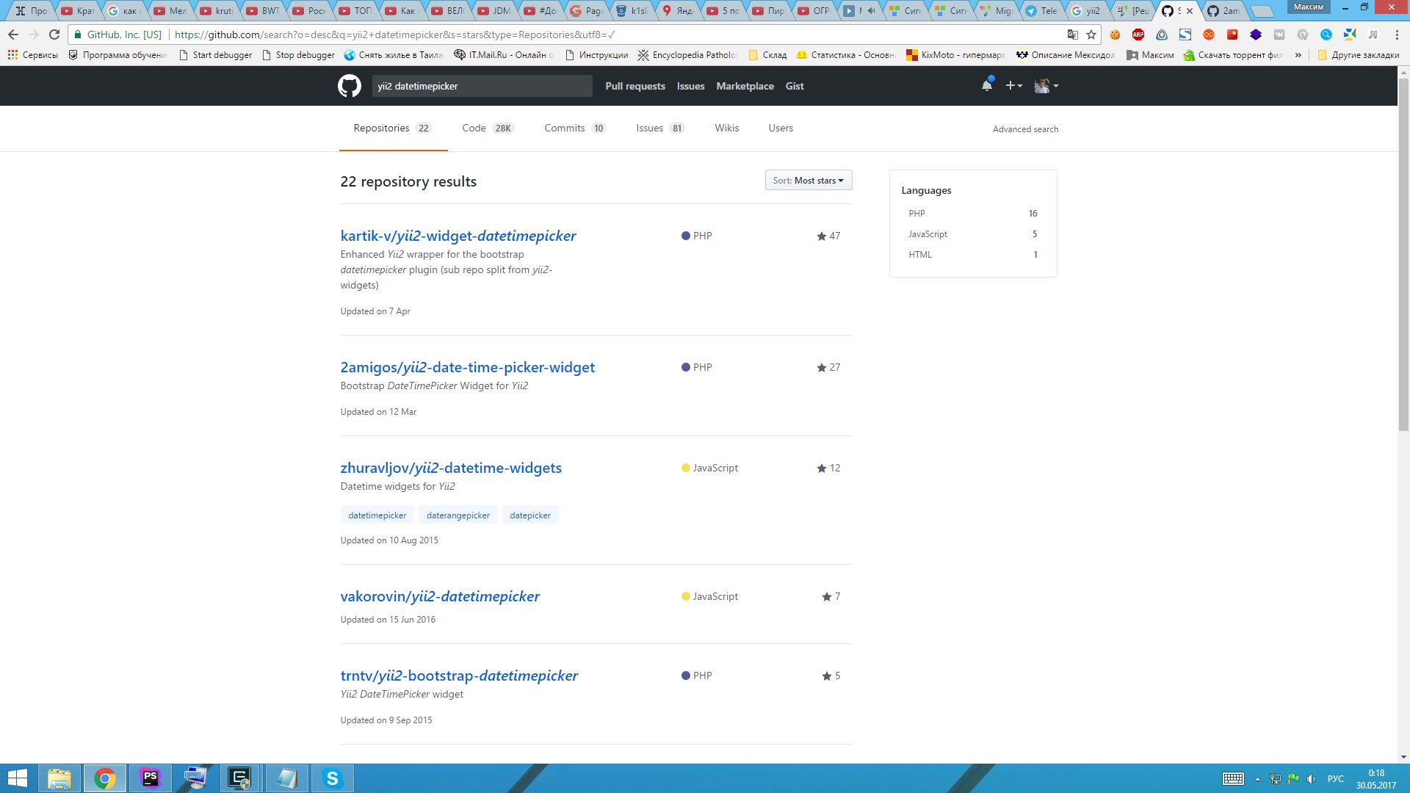Open the 2amigos/yii2-date-time-picker-widget repository
This screenshot has height=793, width=1410.
click(467, 367)
